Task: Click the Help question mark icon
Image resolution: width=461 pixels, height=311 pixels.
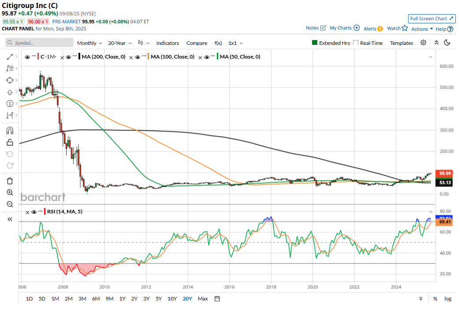Action: [450, 29]
